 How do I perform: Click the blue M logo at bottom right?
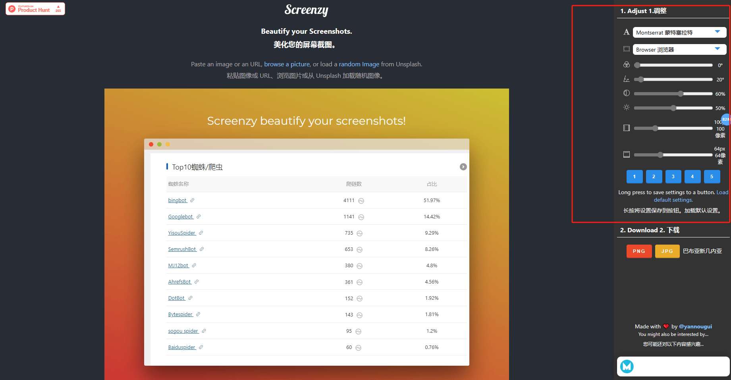627,366
